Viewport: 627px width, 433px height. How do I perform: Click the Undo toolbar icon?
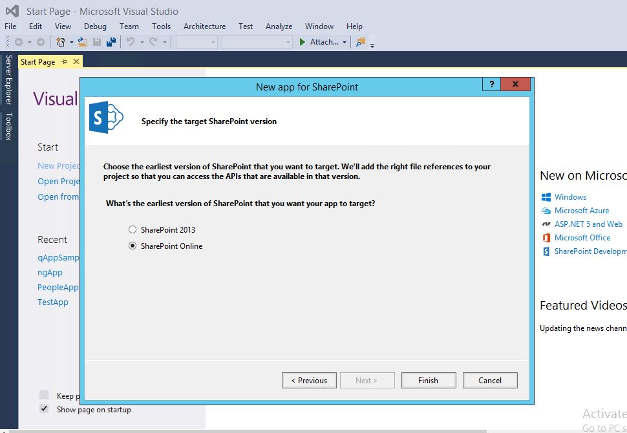click(x=131, y=42)
